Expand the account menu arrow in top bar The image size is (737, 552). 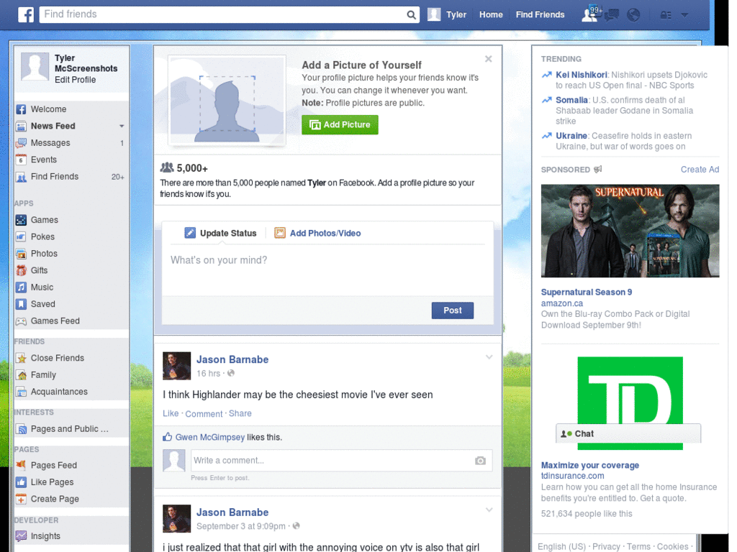tap(685, 15)
